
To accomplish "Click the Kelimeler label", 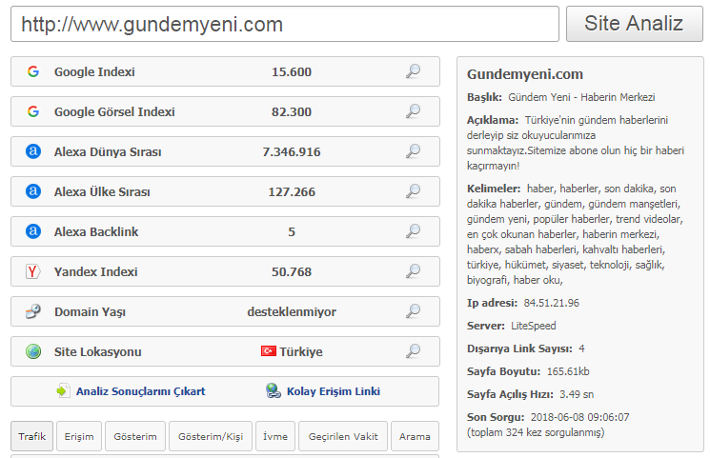I will pyautogui.click(x=494, y=189).
